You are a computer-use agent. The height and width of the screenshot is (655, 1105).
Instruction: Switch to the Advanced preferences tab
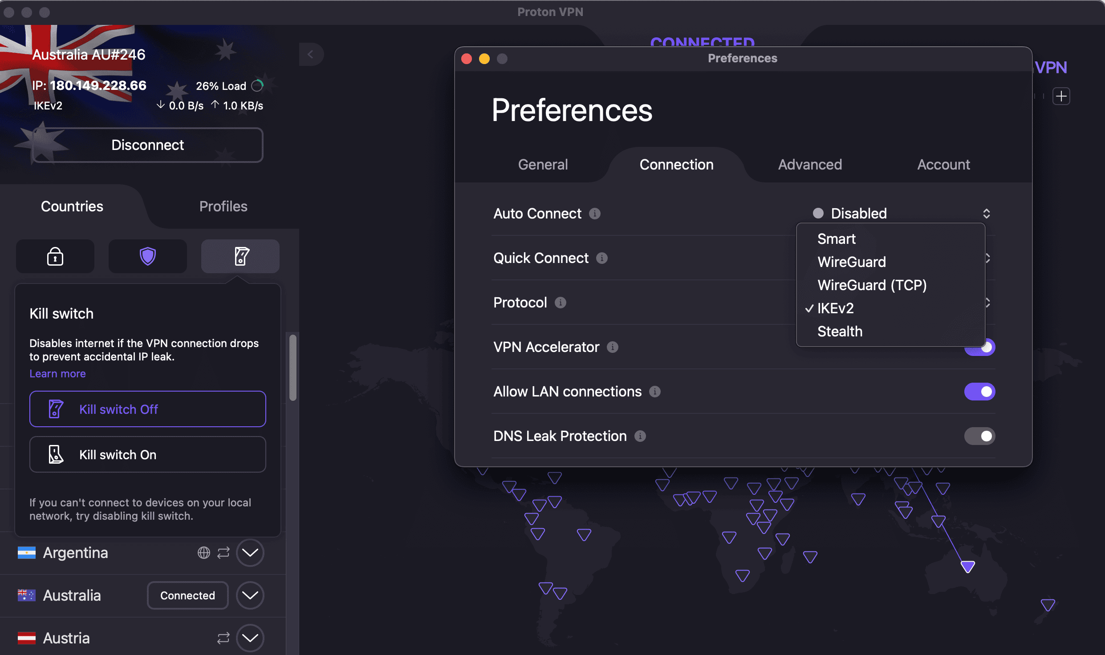pos(810,164)
